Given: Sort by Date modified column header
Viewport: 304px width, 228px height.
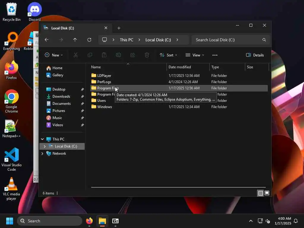Looking at the screenshot, I should (x=188, y=67).
